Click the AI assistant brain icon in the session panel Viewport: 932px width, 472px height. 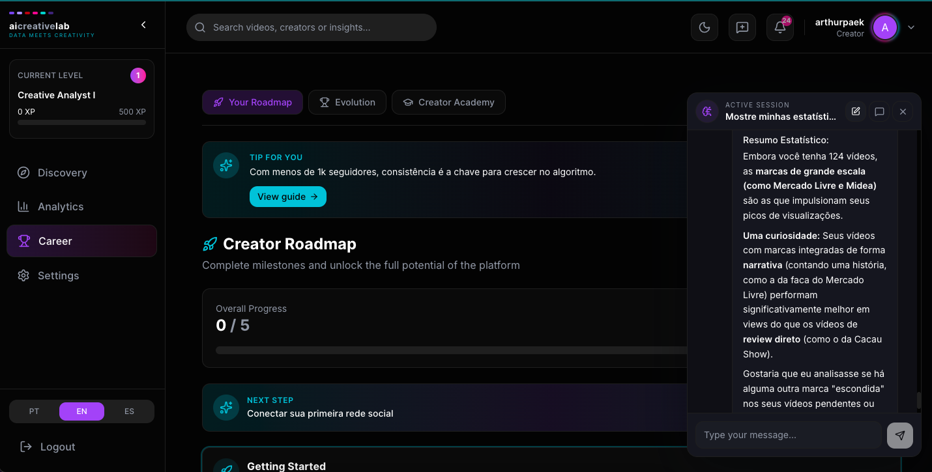[706, 111]
